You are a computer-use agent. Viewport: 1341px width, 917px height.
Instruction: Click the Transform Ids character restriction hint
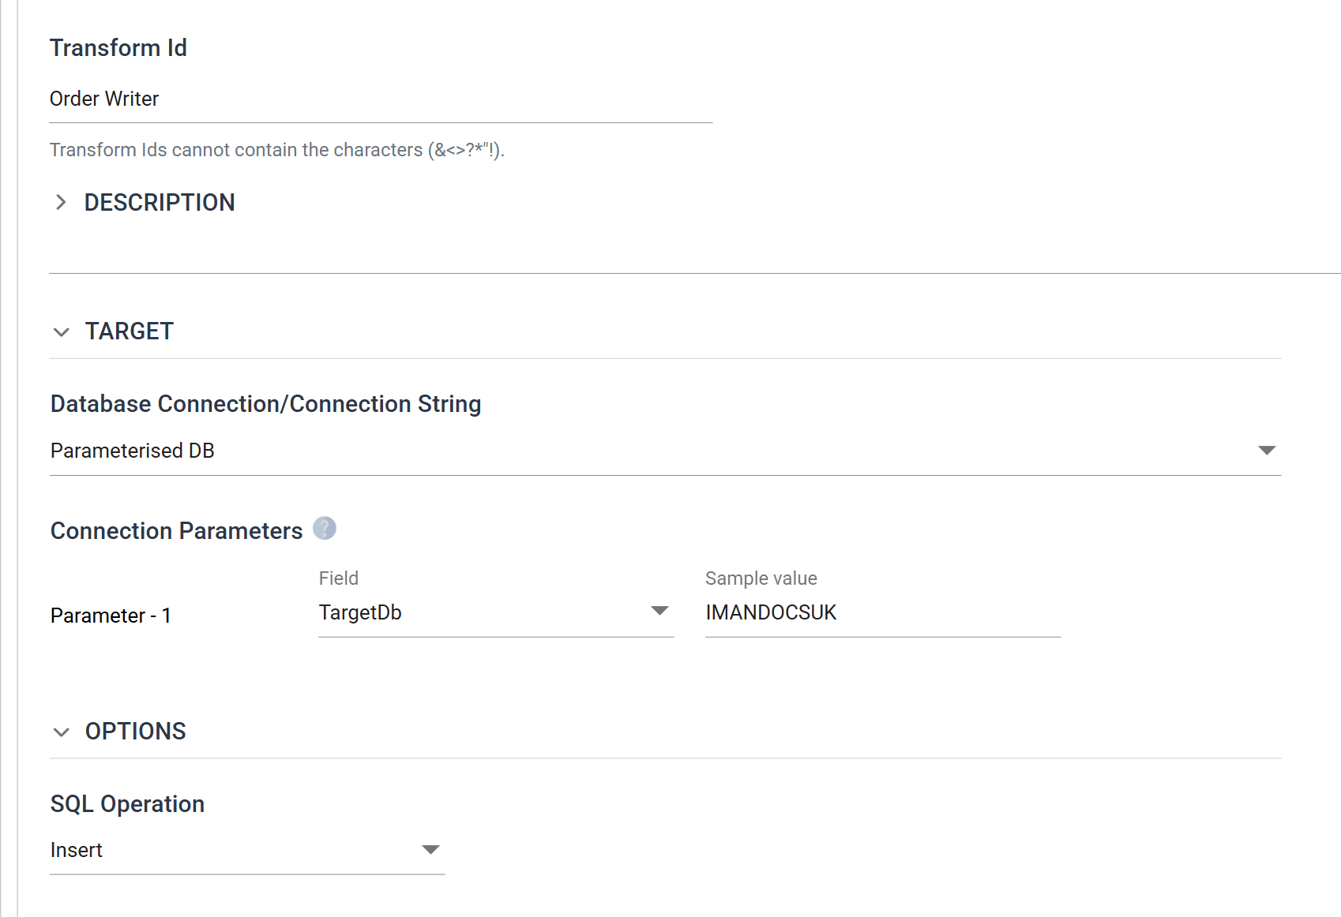pos(277,150)
